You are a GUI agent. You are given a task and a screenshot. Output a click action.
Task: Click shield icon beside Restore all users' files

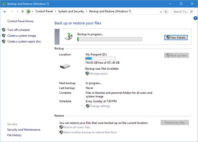click(x=61, y=127)
